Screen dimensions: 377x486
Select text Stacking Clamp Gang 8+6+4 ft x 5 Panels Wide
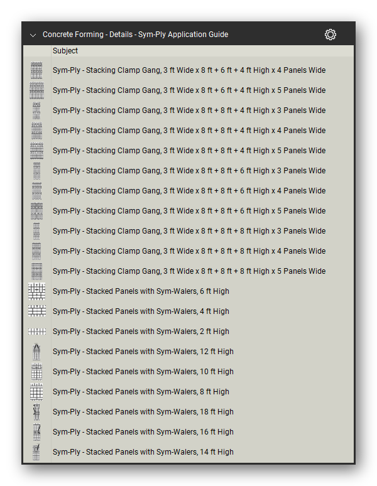[x=189, y=90]
